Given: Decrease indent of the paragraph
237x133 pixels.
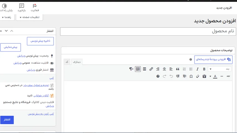Looking at the screenshot, I should click(184, 76).
